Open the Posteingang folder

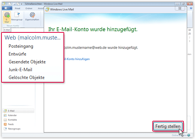[x=21, y=46]
